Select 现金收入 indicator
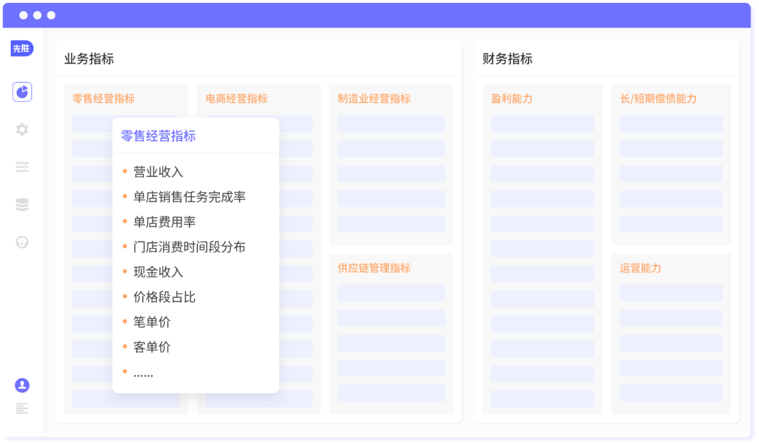The image size is (759, 446). (158, 272)
